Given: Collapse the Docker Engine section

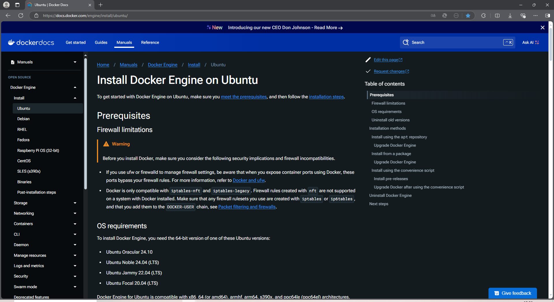Looking at the screenshot, I should pyautogui.click(x=75, y=87).
